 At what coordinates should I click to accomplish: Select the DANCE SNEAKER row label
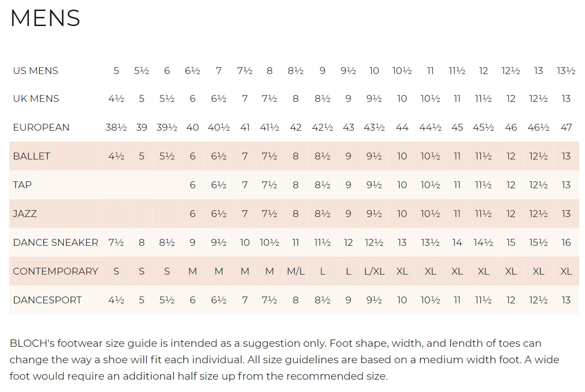click(56, 243)
